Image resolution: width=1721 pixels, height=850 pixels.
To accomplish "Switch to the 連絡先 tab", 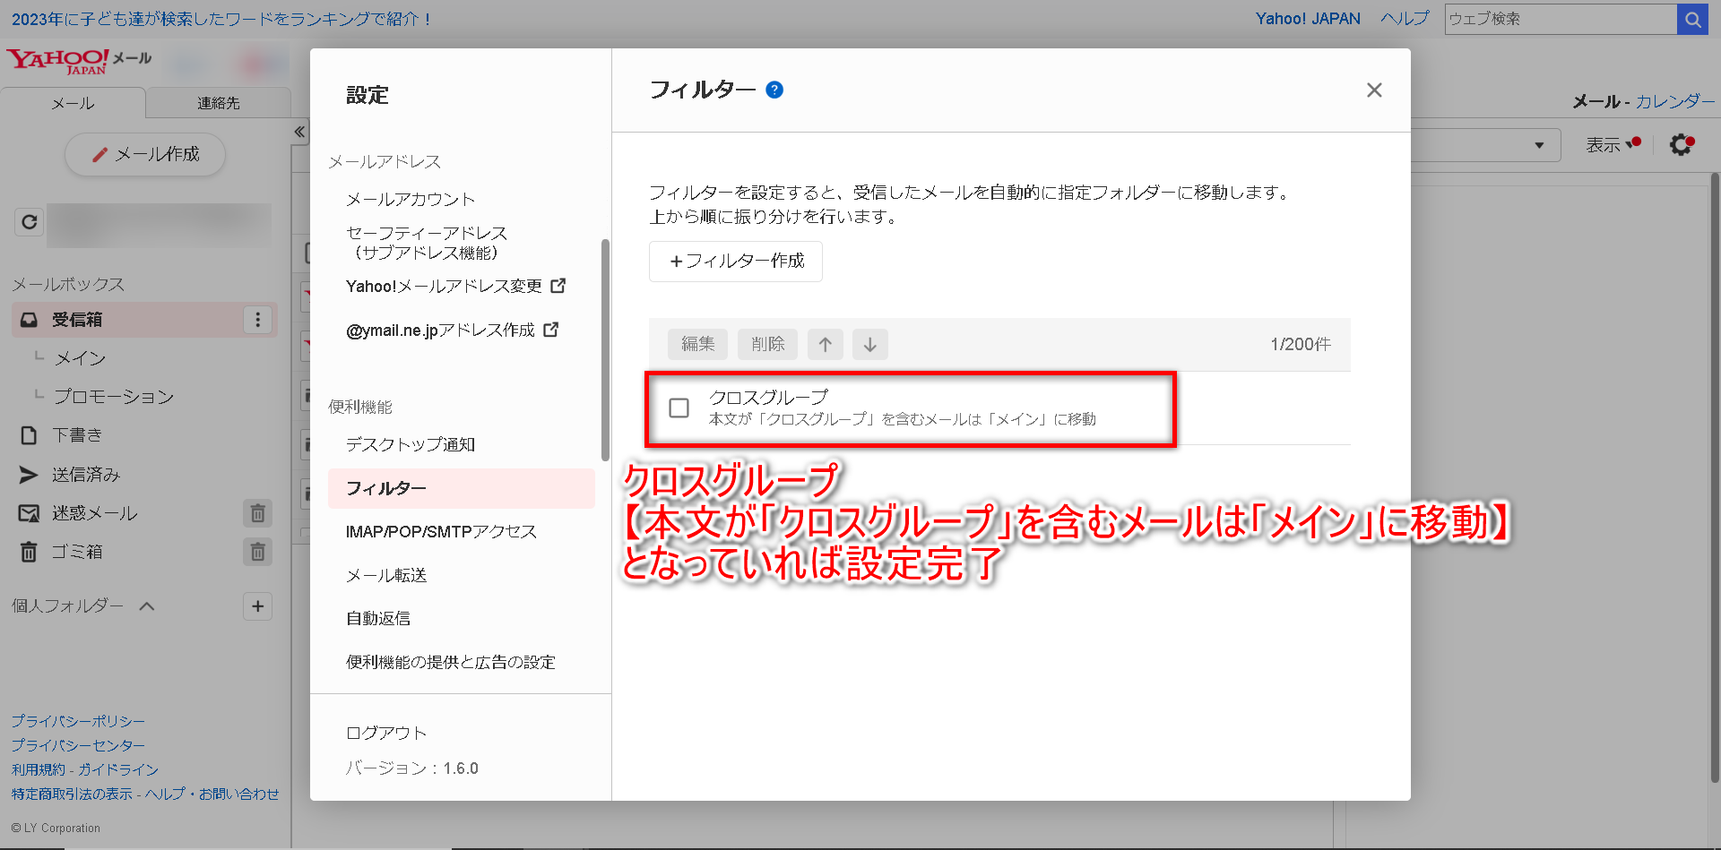I will click(218, 103).
